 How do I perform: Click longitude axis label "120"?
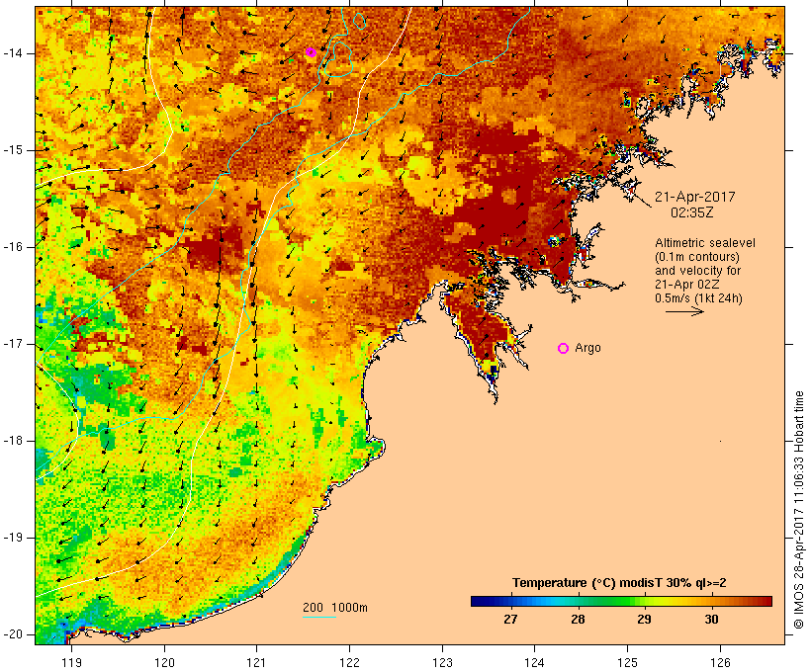click(164, 662)
